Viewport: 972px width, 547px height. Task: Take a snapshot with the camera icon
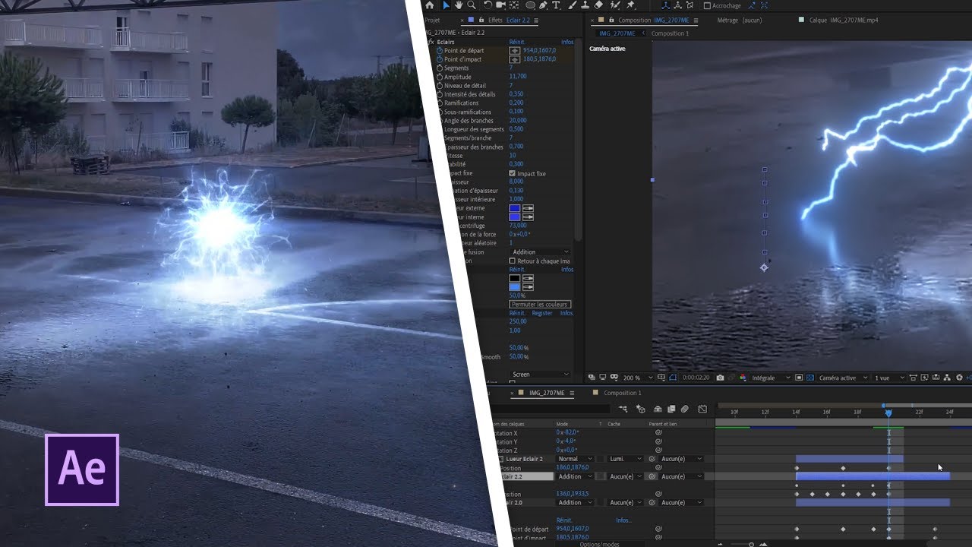point(720,378)
